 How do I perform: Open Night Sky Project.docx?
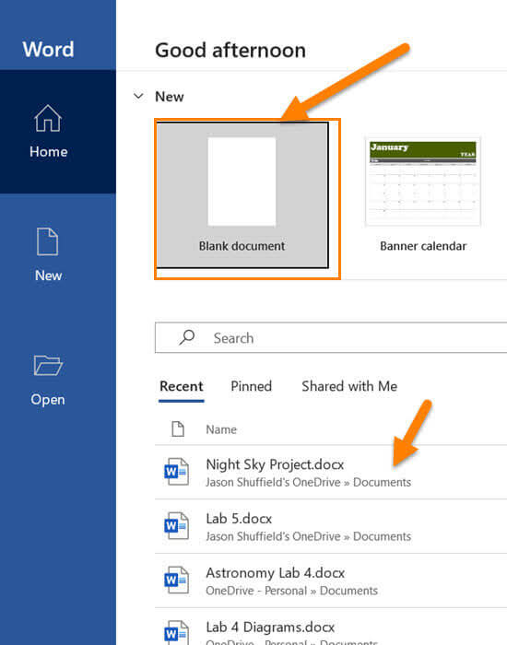[x=331, y=472]
